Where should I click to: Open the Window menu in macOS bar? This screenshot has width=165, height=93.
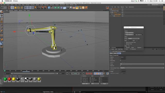15,1
